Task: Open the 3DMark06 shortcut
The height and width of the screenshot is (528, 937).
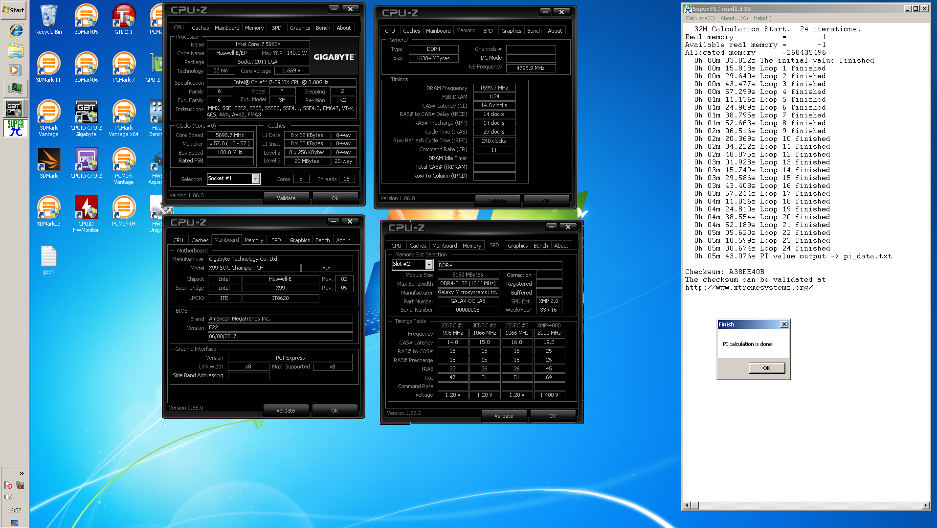Action: [86, 68]
